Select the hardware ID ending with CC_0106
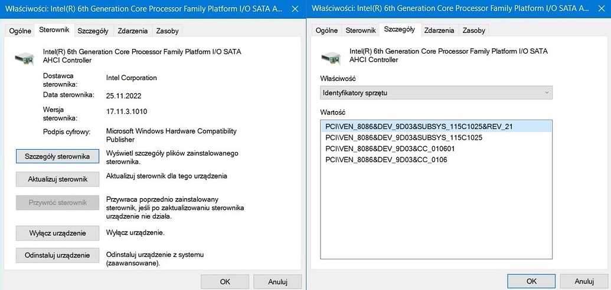Screen dimensions: 611x290 pos(386,159)
